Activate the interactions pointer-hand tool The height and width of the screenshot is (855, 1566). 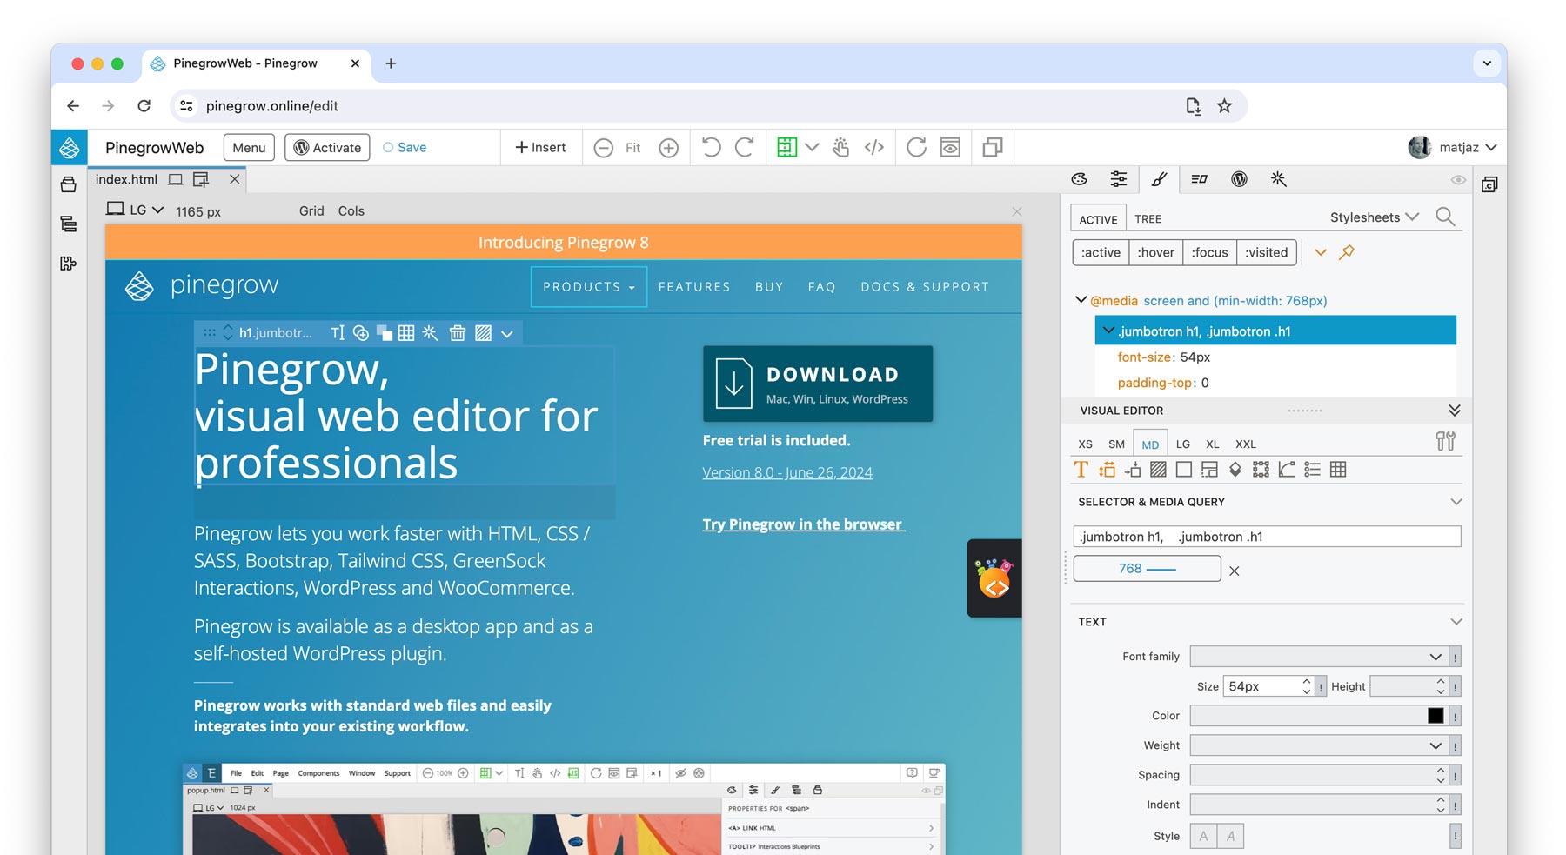[x=840, y=147]
